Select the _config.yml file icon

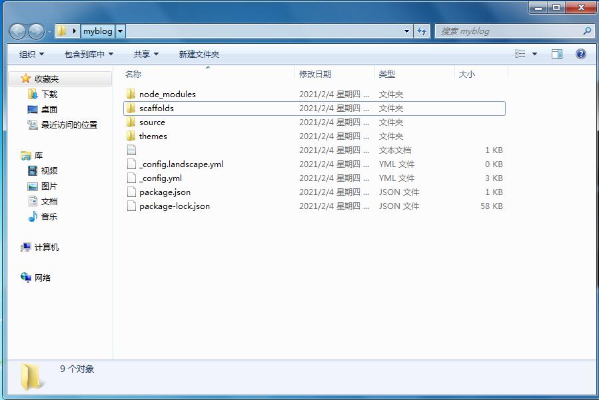pyautogui.click(x=131, y=178)
